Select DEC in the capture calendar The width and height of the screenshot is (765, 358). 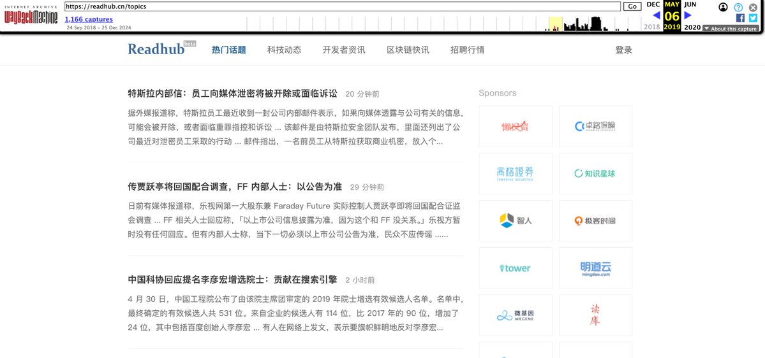pos(653,4)
